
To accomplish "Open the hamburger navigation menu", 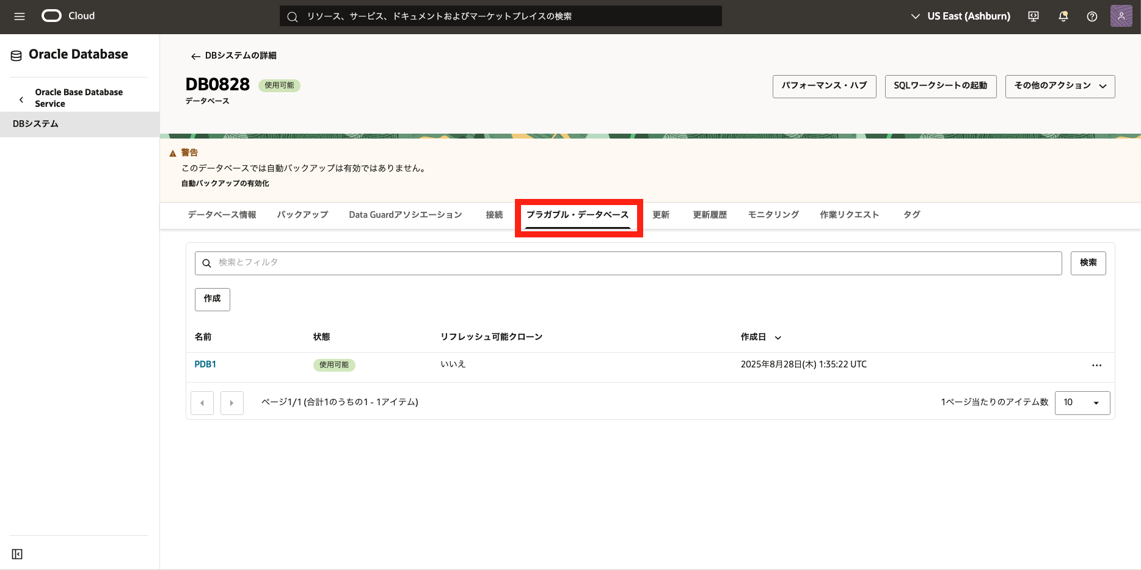I will [20, 16].
